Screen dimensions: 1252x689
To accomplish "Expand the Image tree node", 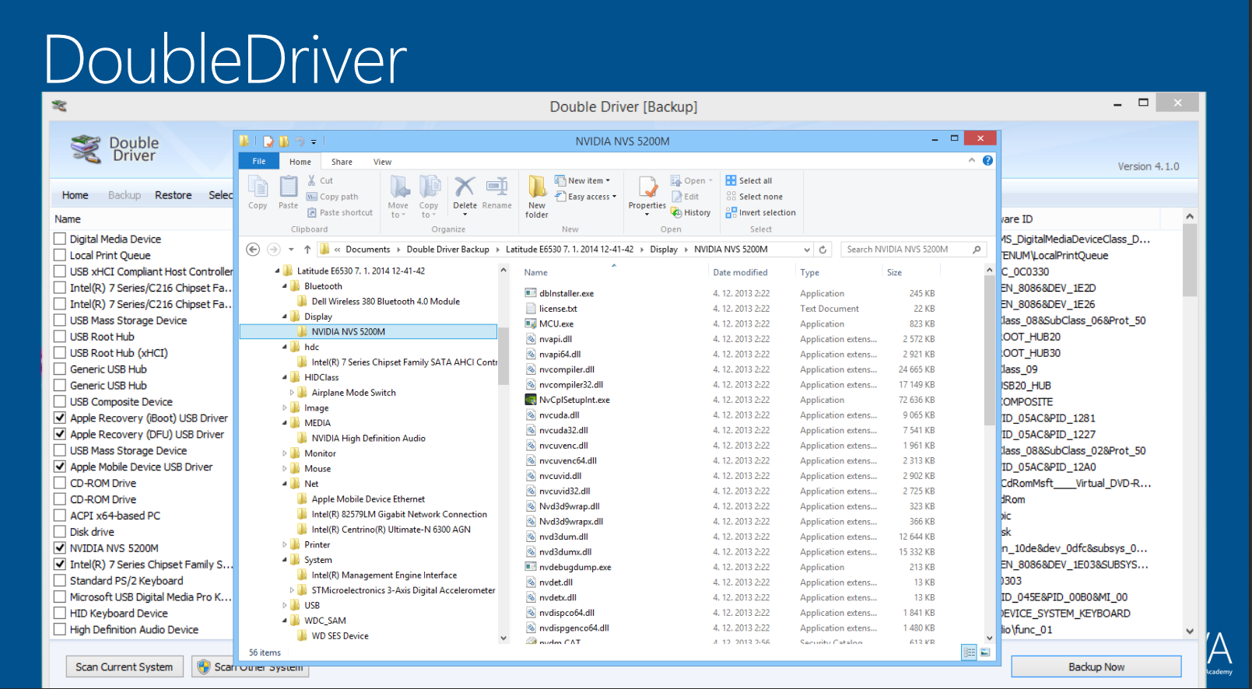I will pos(284,407).
